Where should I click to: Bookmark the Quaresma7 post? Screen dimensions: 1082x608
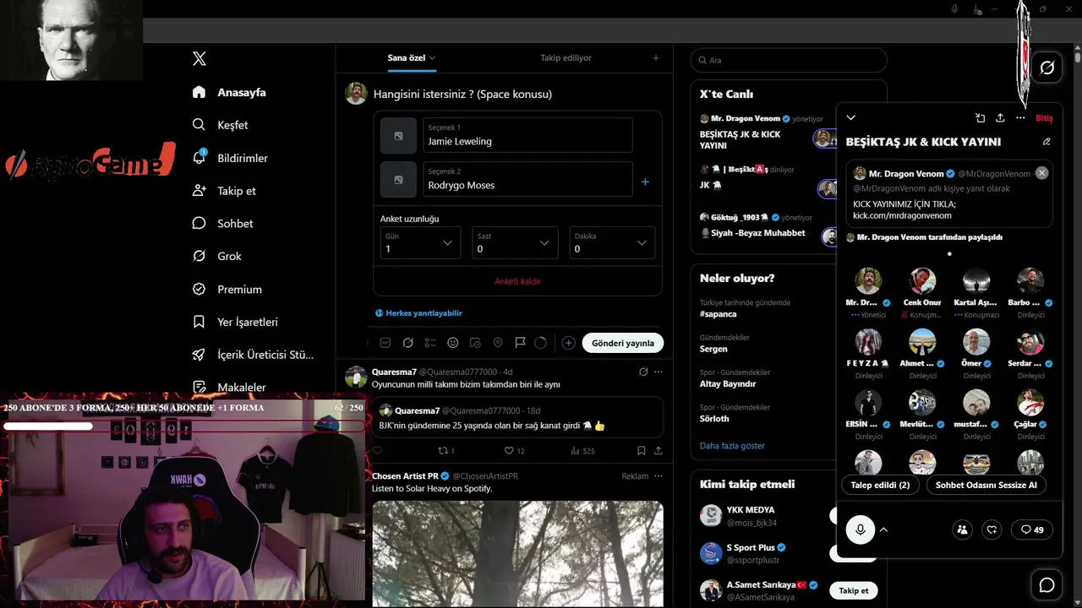(642, 451)
